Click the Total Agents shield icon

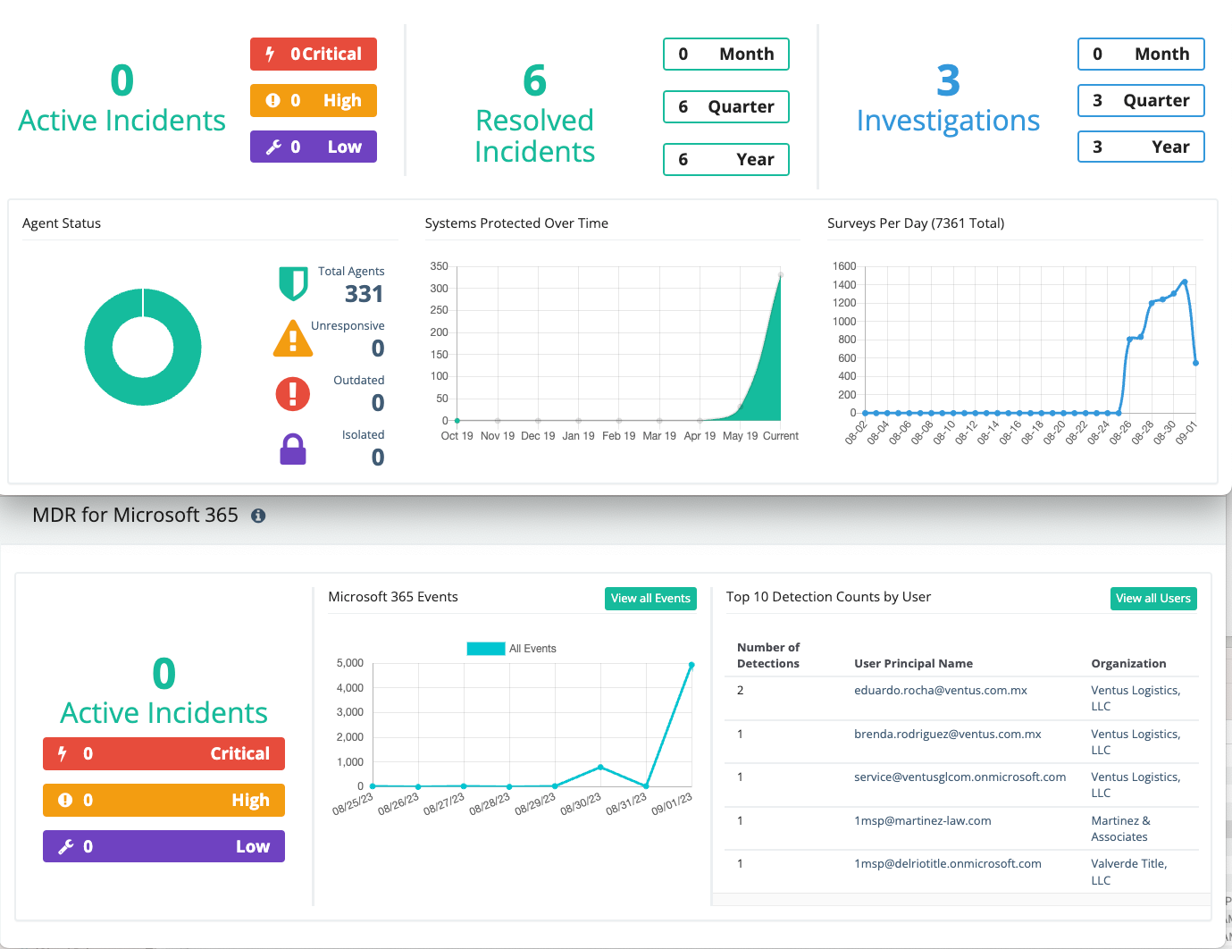[x=293, y=283]
